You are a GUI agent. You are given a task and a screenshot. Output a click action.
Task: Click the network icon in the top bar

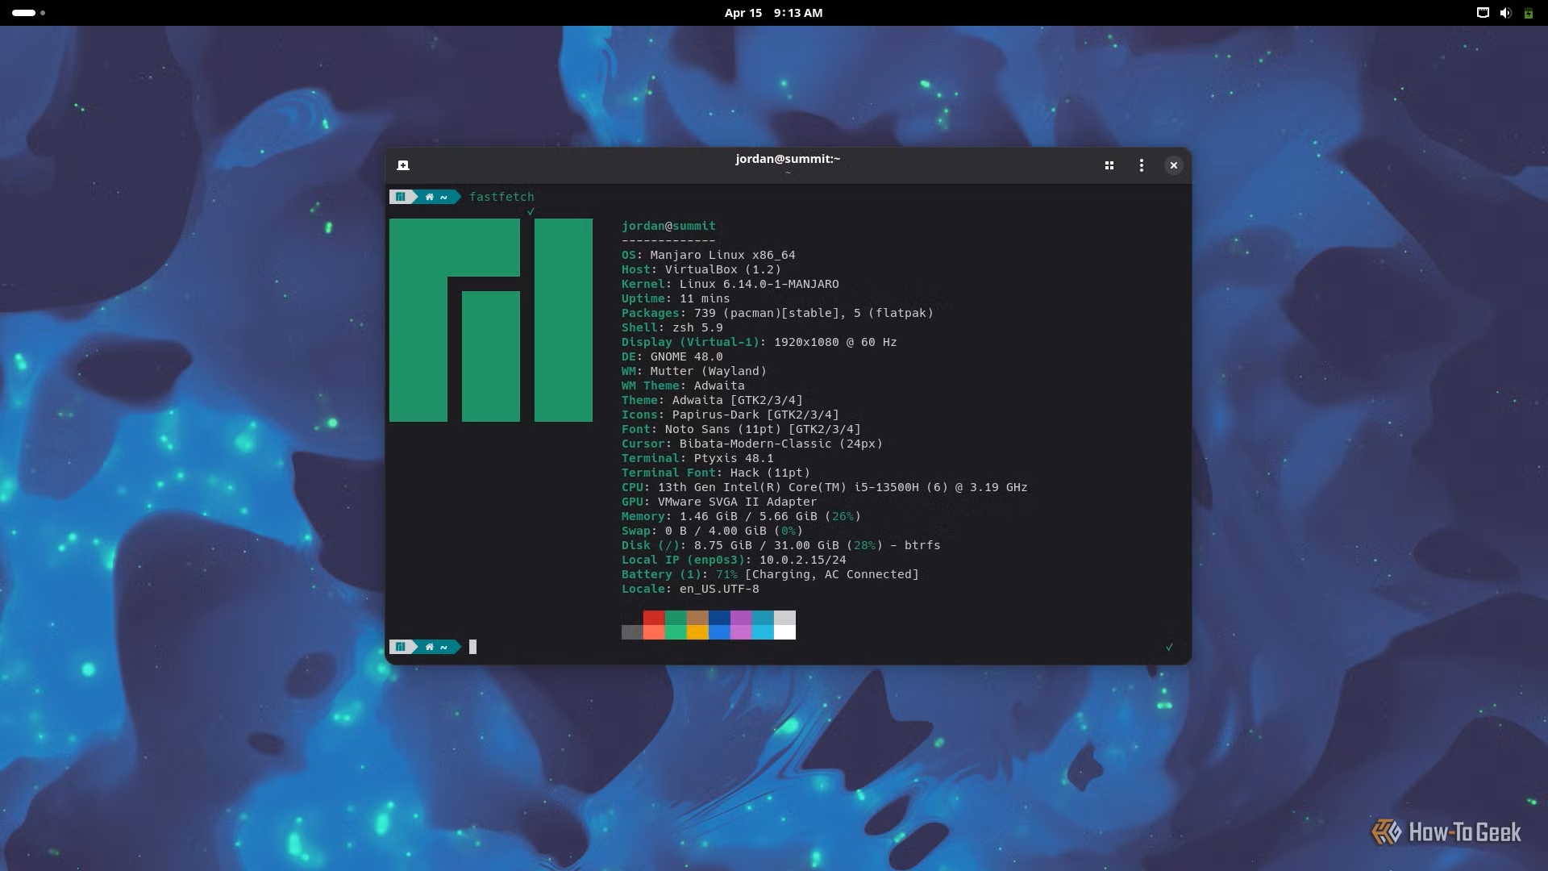pyautogui.click(x=1482, y=13)
